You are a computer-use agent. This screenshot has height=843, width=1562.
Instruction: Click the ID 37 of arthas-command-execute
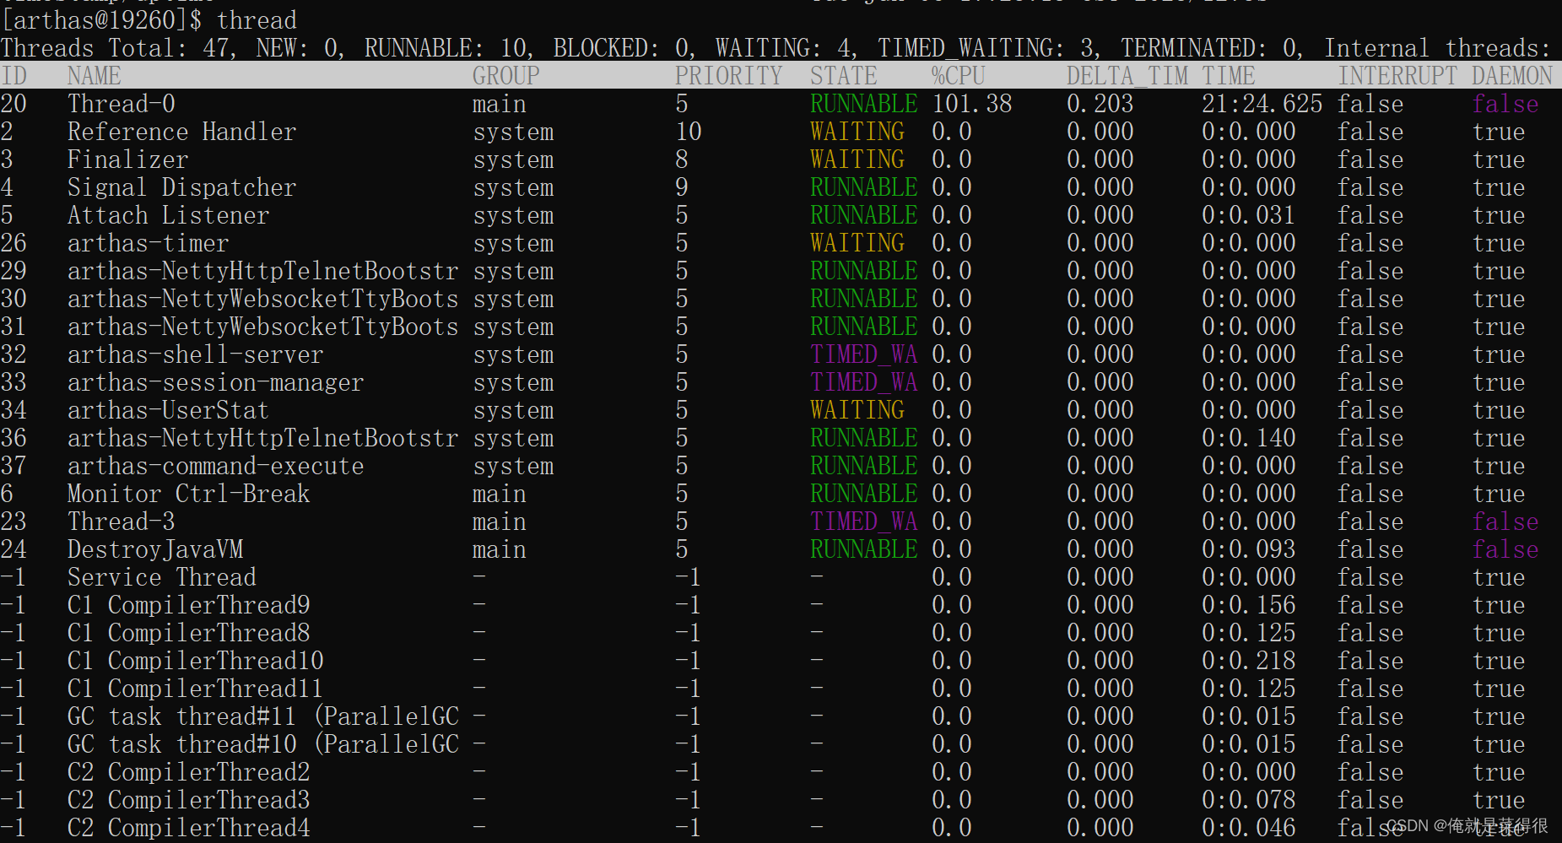point(14,466)
